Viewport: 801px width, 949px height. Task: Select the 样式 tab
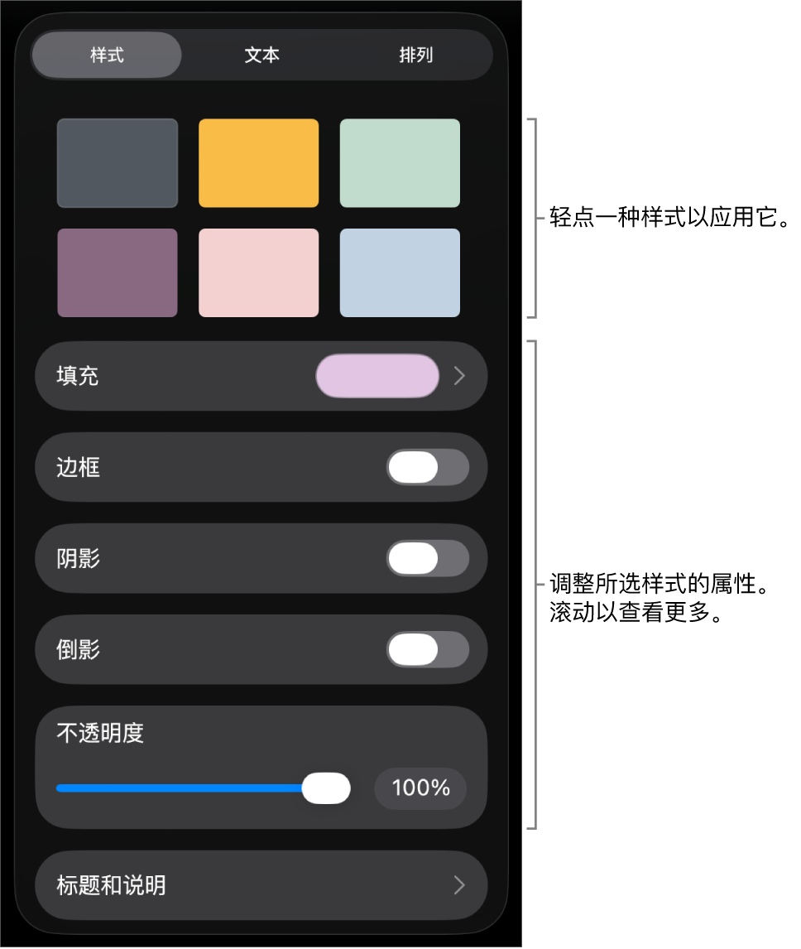[x=107, y=55]
